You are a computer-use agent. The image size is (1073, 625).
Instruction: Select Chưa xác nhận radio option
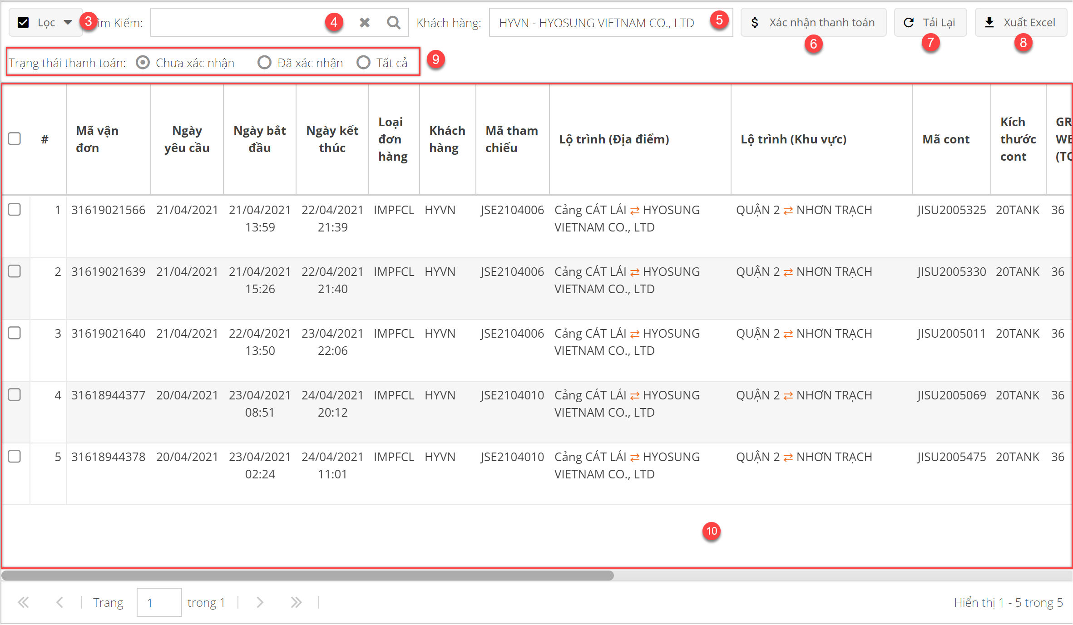click(143, 62)
